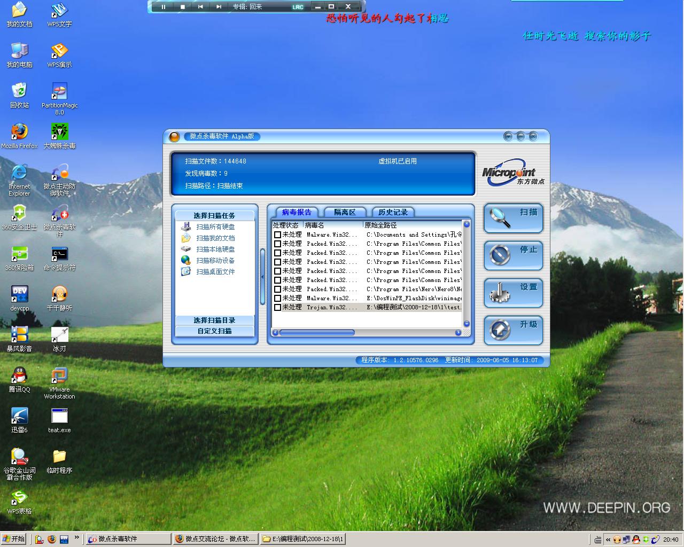The height and width of the screenshot is (547, 684).
Task: Open 腾讯QQ desktop icon
Action: click(x=19, y=380)
